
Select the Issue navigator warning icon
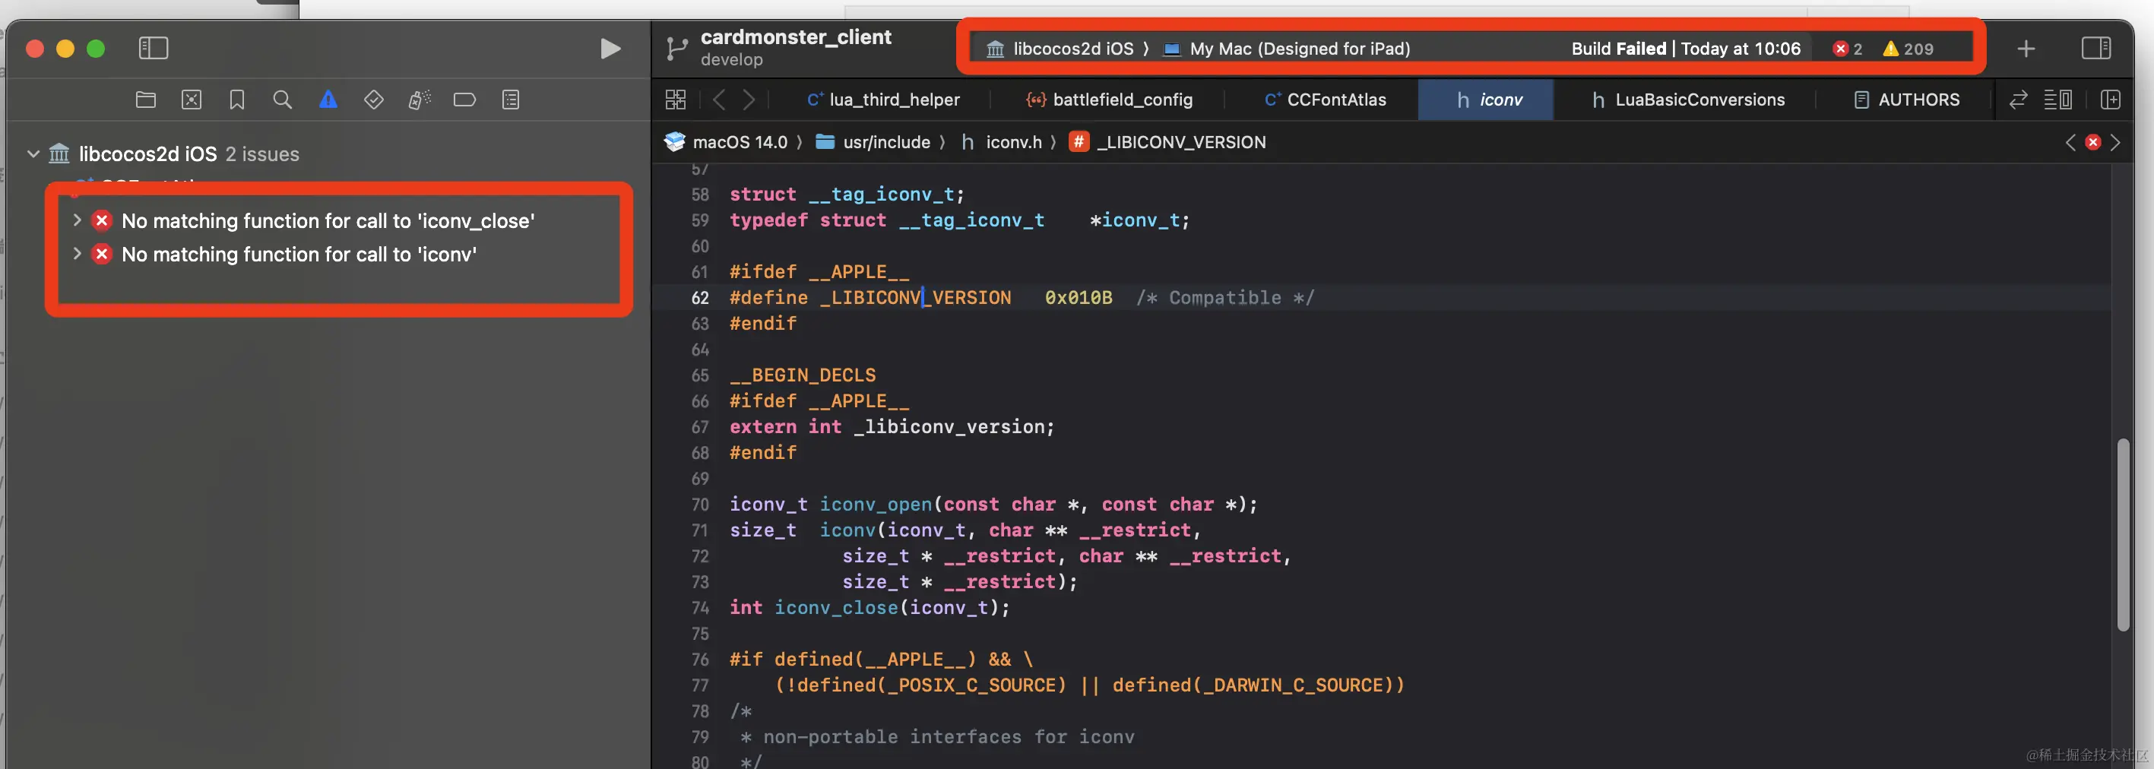point(328,100)
